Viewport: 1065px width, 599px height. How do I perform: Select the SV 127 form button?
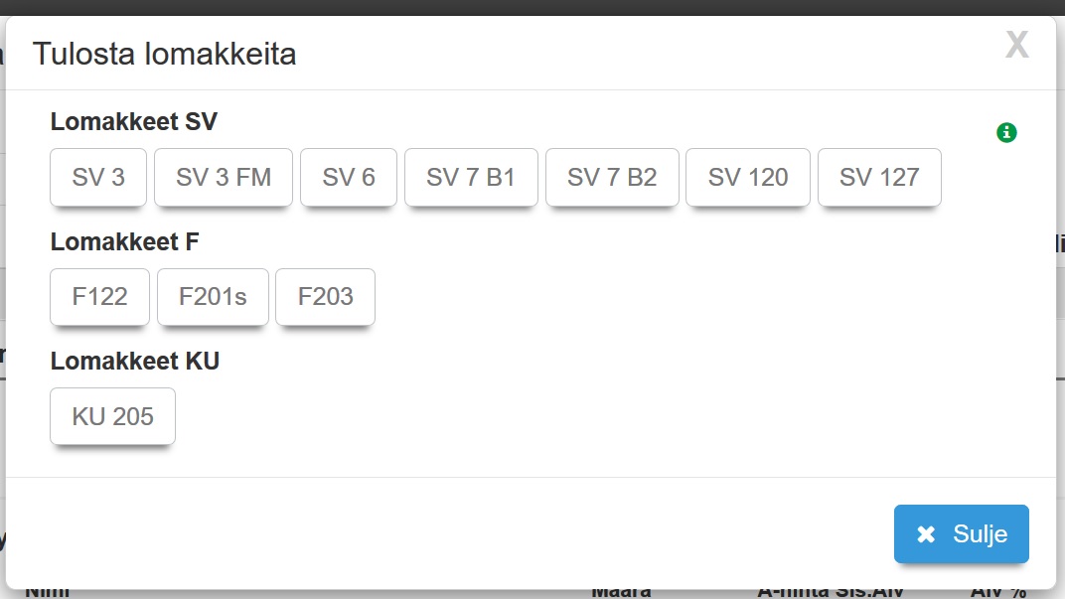(879, 178)
